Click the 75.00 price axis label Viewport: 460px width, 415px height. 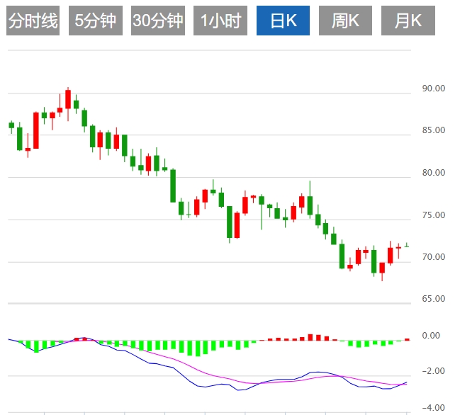click(433, 215)
